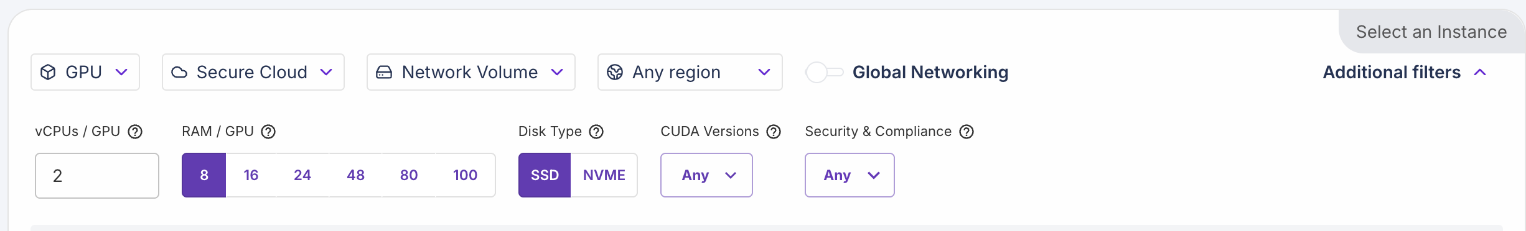This screenshot has width=1526, height=231.
Task: Click the vCPUs / GPU input field
Action: click(97, 176)
